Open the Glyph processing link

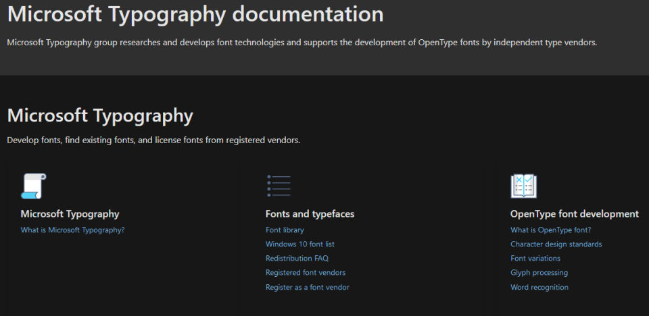tap(539, 273)
